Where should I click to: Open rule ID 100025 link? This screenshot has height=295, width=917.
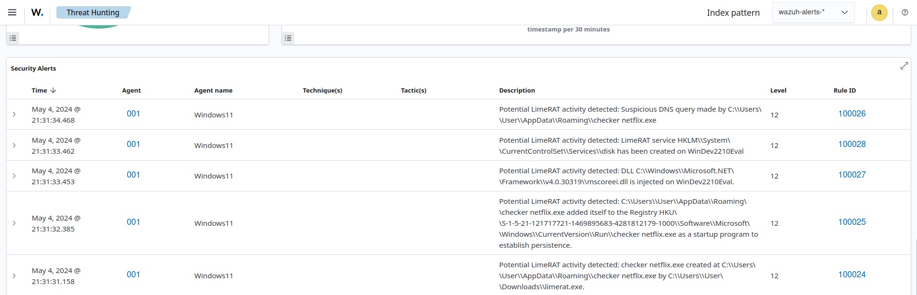[852, 222]
